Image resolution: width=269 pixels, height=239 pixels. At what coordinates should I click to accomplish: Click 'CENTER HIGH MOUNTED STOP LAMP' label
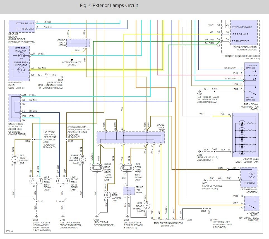point(247,161)
